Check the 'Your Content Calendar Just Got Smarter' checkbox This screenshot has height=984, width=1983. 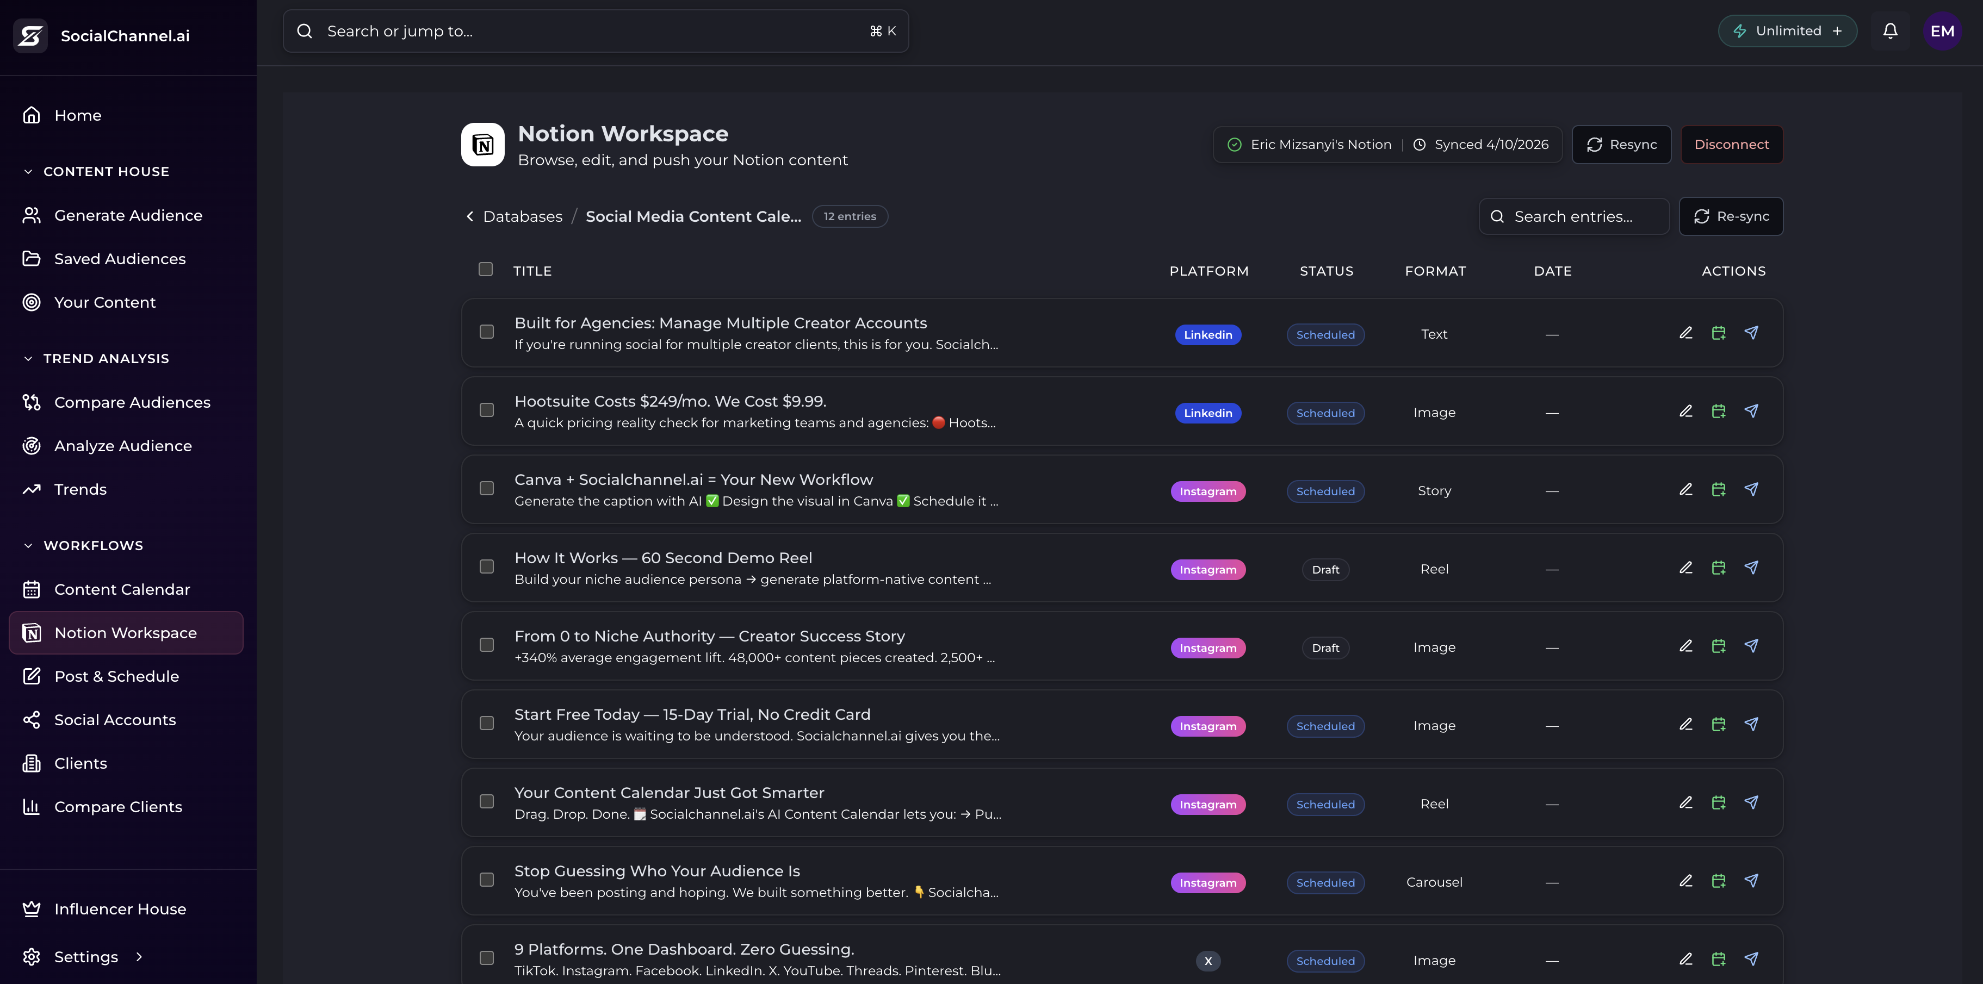487,802
